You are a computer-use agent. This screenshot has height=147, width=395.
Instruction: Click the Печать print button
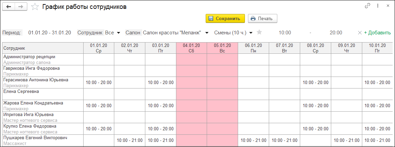click(x=262, y=18)
